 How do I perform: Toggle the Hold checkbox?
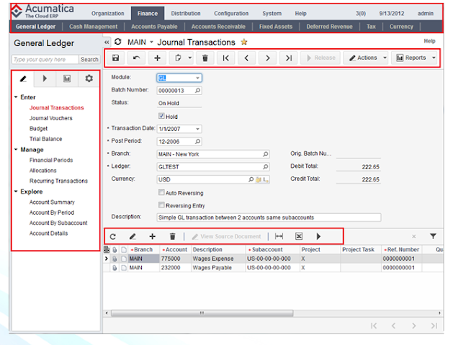[161, 116]
